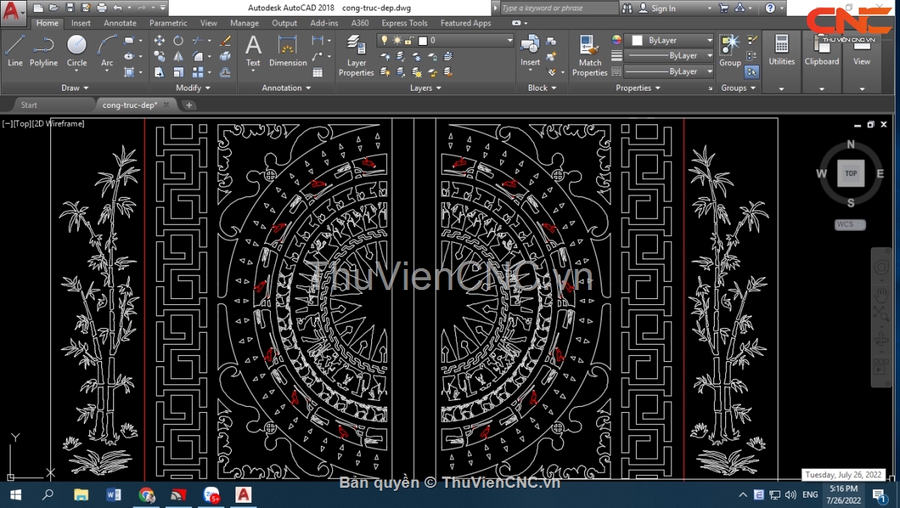This screenshot has height=508, width=900.
Task: Select the Move tool in Modify
Action: click(x=159, y=40)
